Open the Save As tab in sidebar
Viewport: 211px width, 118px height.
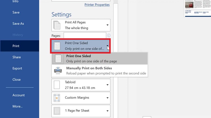pos(18,24)
